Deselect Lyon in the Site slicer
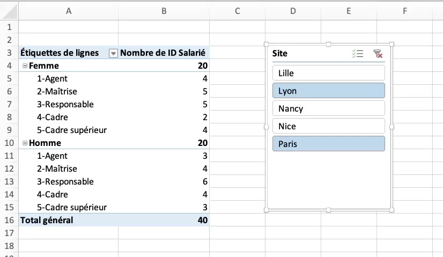 coord(328,91)
